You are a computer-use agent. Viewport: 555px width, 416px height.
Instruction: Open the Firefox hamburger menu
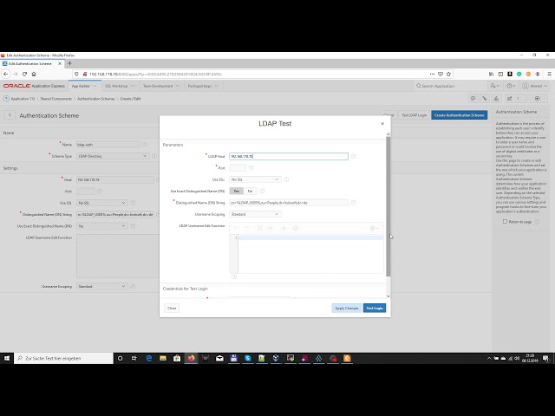pos(549,74)
